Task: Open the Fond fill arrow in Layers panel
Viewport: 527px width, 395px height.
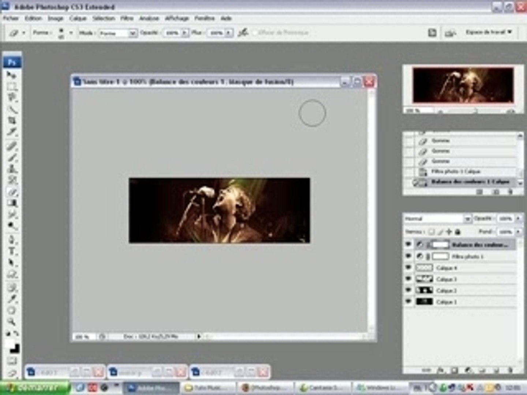Action: coord(518,232)
